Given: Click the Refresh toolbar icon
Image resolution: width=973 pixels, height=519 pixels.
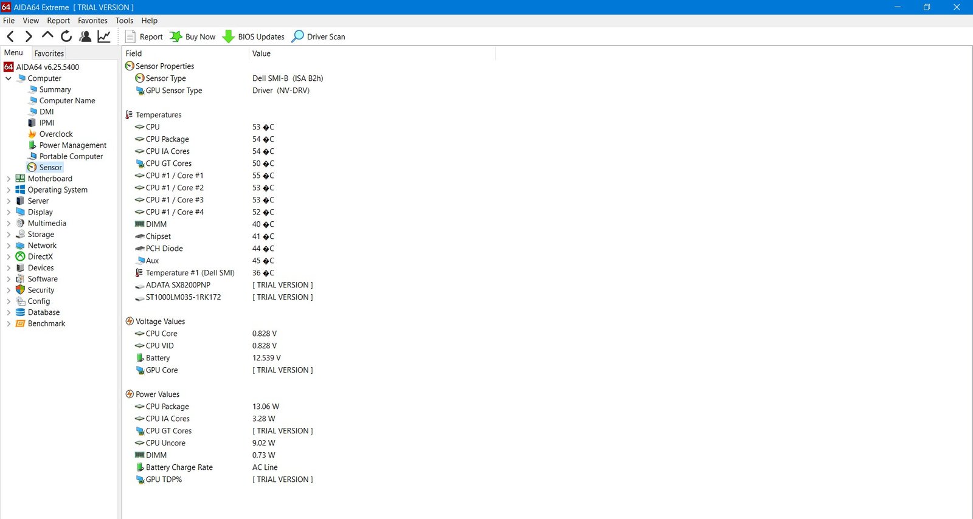Looking at the screenshot, I should [66, 36].
